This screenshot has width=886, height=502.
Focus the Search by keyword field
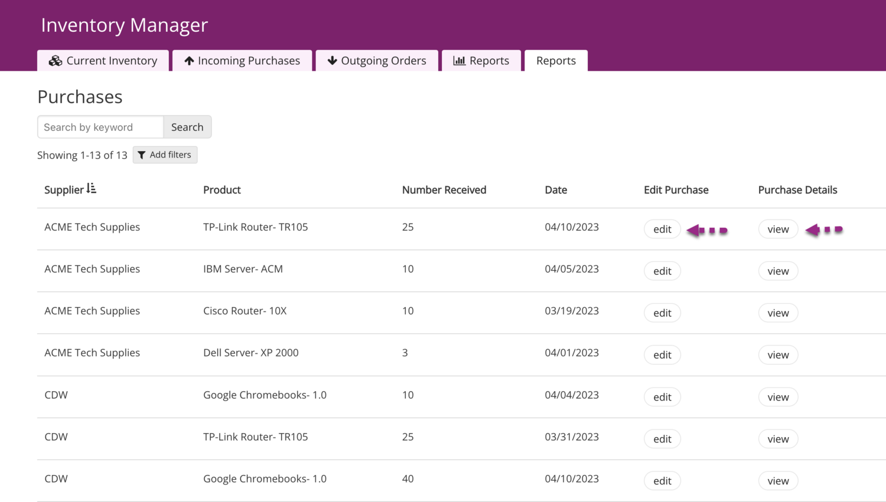100,127
